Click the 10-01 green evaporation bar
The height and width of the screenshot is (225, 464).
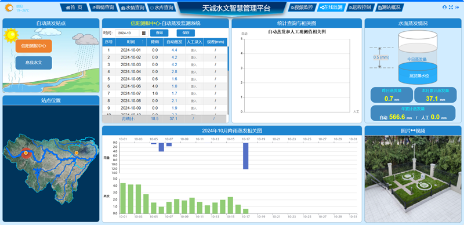123,198
